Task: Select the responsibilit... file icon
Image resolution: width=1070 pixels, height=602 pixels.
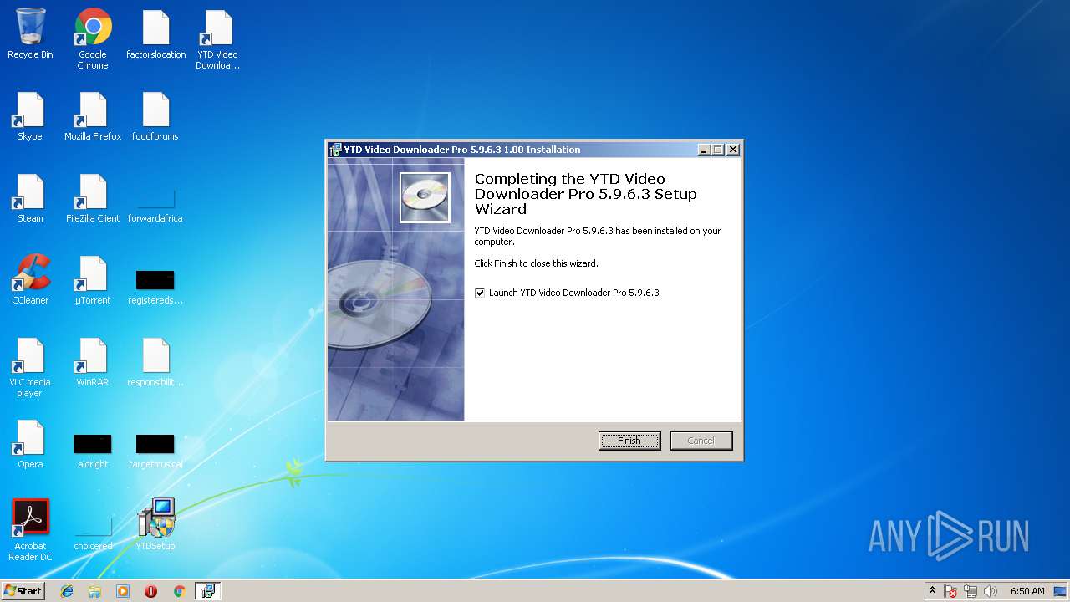Action: (x=155, y=362)
